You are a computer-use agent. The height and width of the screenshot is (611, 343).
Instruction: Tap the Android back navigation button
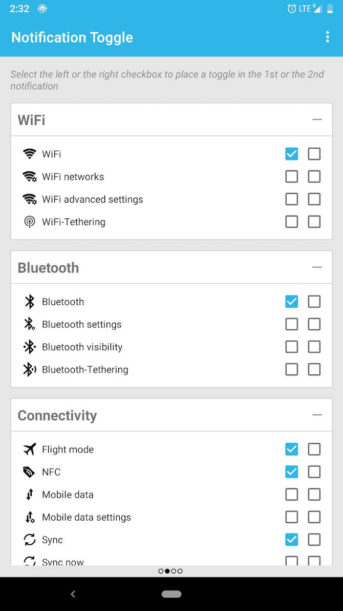[73, 594]
